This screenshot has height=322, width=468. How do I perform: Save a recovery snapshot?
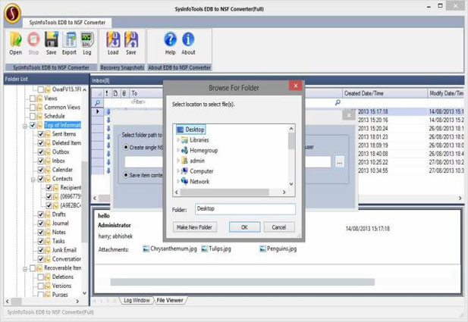click(x=131, y=43)
